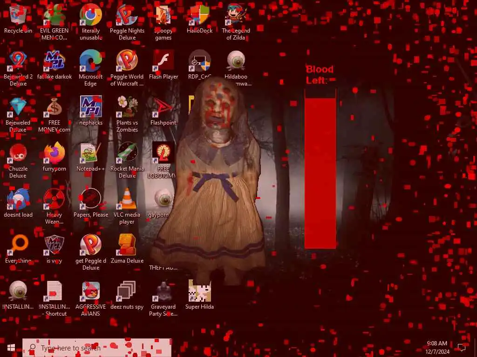Open the nephacks shortcut

click(x=91, y=107)
